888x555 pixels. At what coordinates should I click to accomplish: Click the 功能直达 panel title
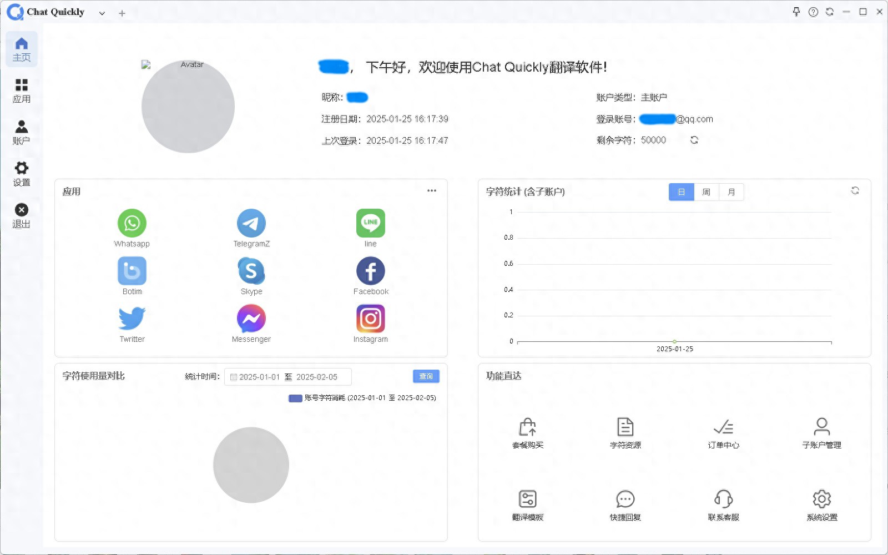pos(504,376)
